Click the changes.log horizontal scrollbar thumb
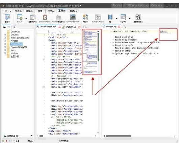179x143 pixels. [x=119, y=136]
